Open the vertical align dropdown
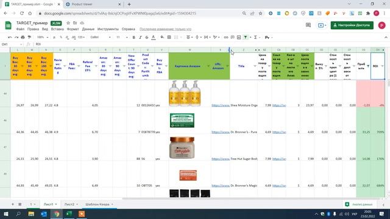 (x=198, y=37)
